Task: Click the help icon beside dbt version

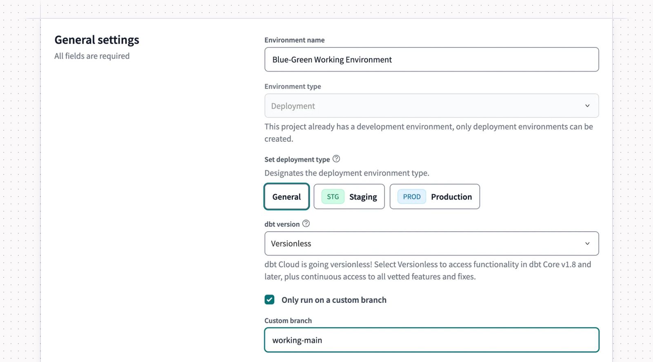Action: [306, 223]
